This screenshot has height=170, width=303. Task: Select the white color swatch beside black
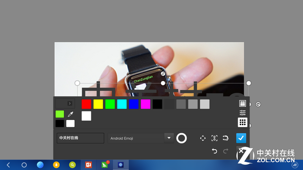tap(71, 124)
